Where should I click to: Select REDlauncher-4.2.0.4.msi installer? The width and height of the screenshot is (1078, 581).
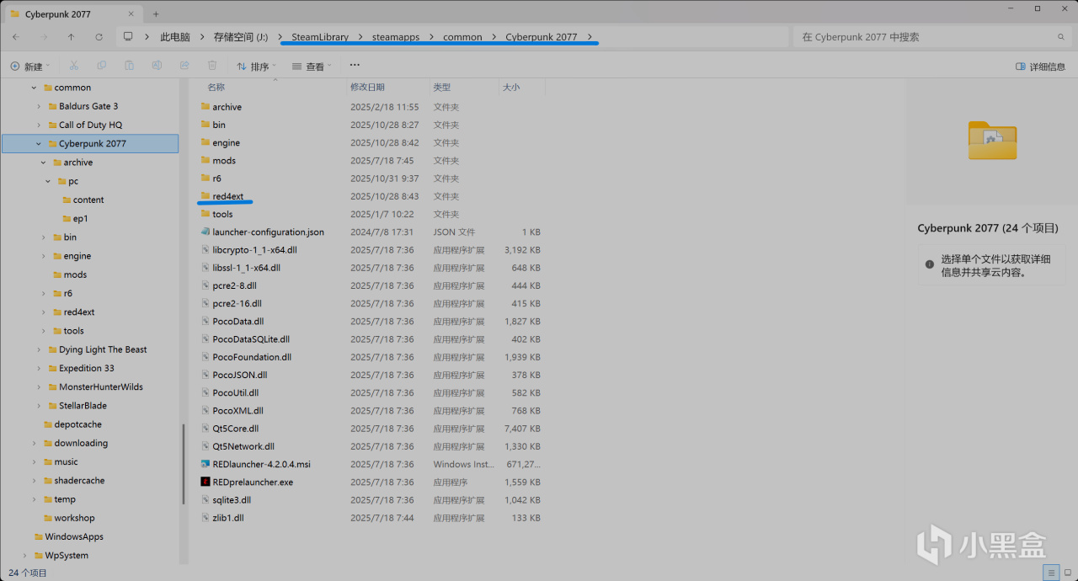click(x=262, y=464)
